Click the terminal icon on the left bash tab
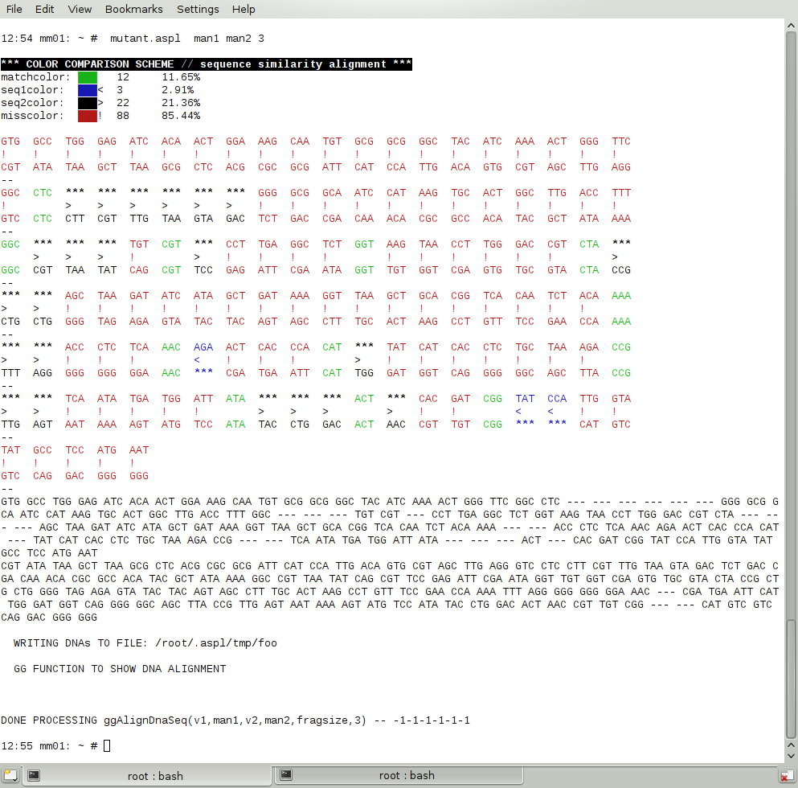This screenshot has width=798, height=788. pos(34,775)
